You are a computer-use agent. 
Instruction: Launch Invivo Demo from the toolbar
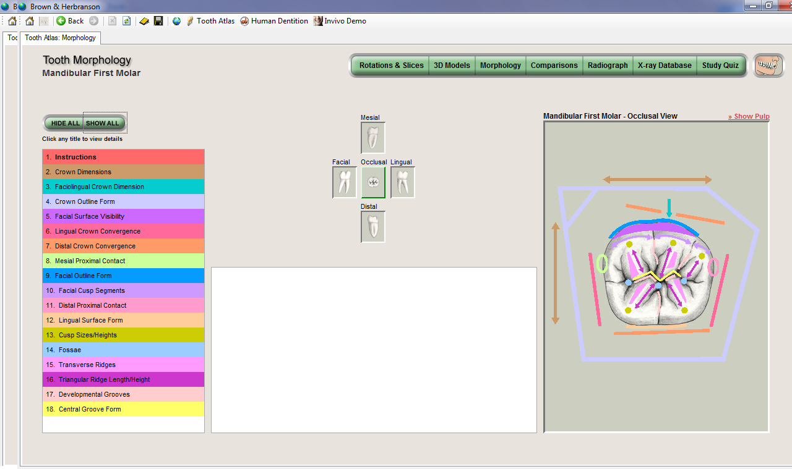coord(340,21)
